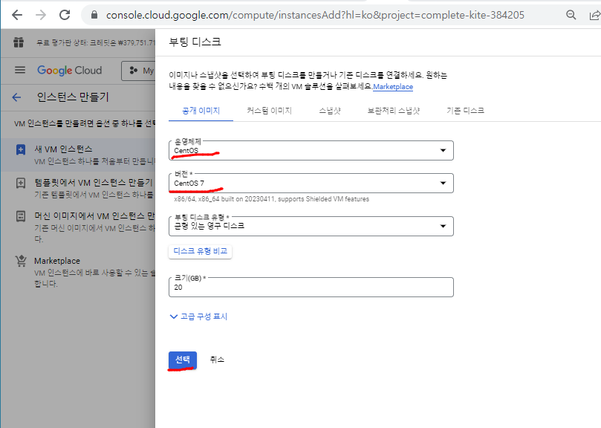601x428 pixels.
Task: Click the Marketplace cart icon in the sidebar
Action: 21,261
